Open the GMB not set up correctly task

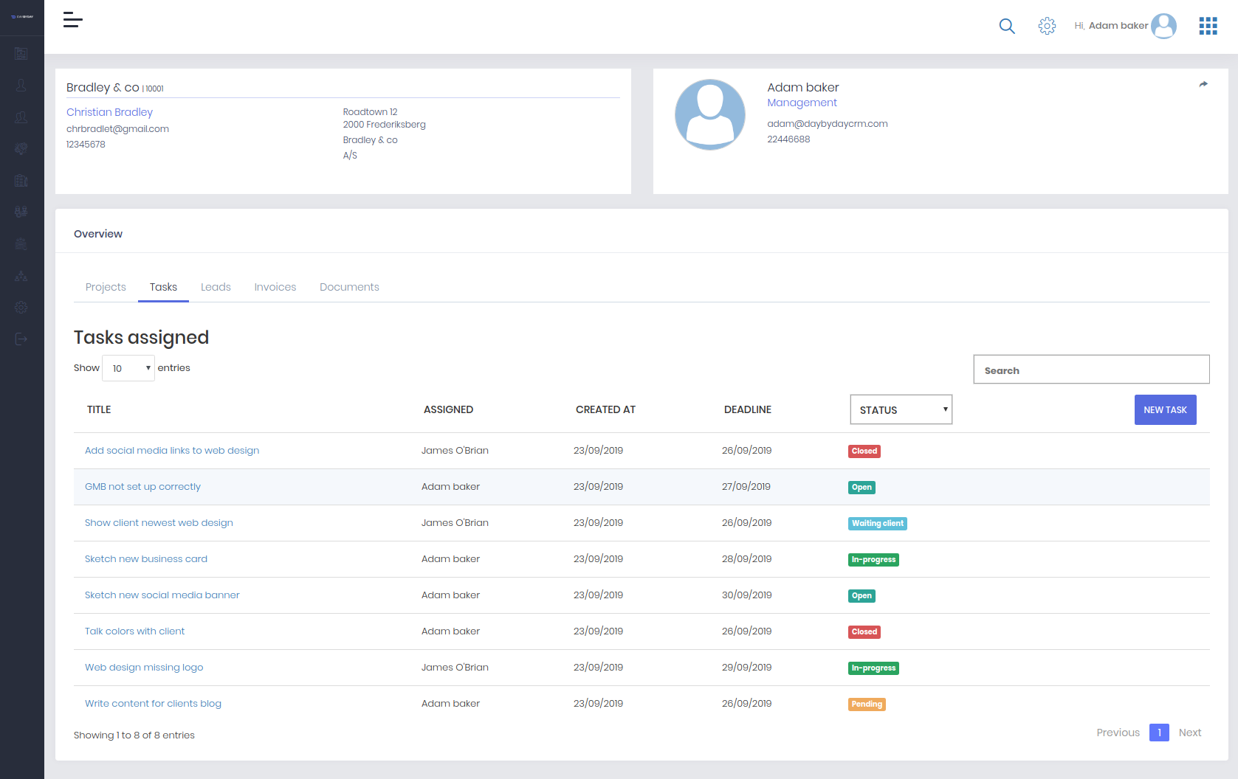click(142, 486)
